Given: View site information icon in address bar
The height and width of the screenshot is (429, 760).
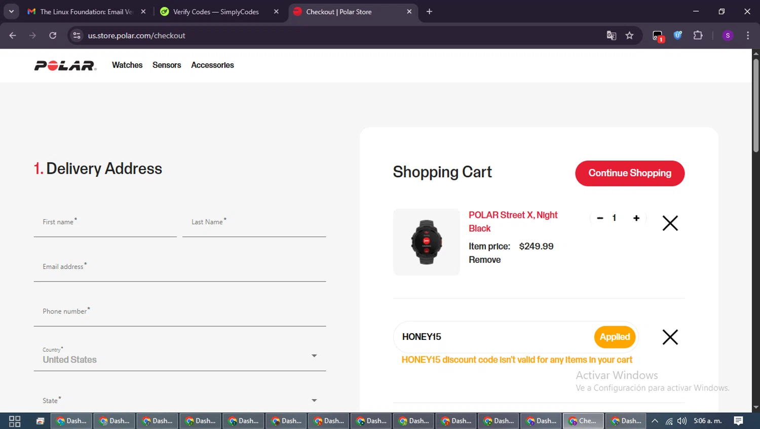Looking at the screenshot, I should click(x=77, y=35).
